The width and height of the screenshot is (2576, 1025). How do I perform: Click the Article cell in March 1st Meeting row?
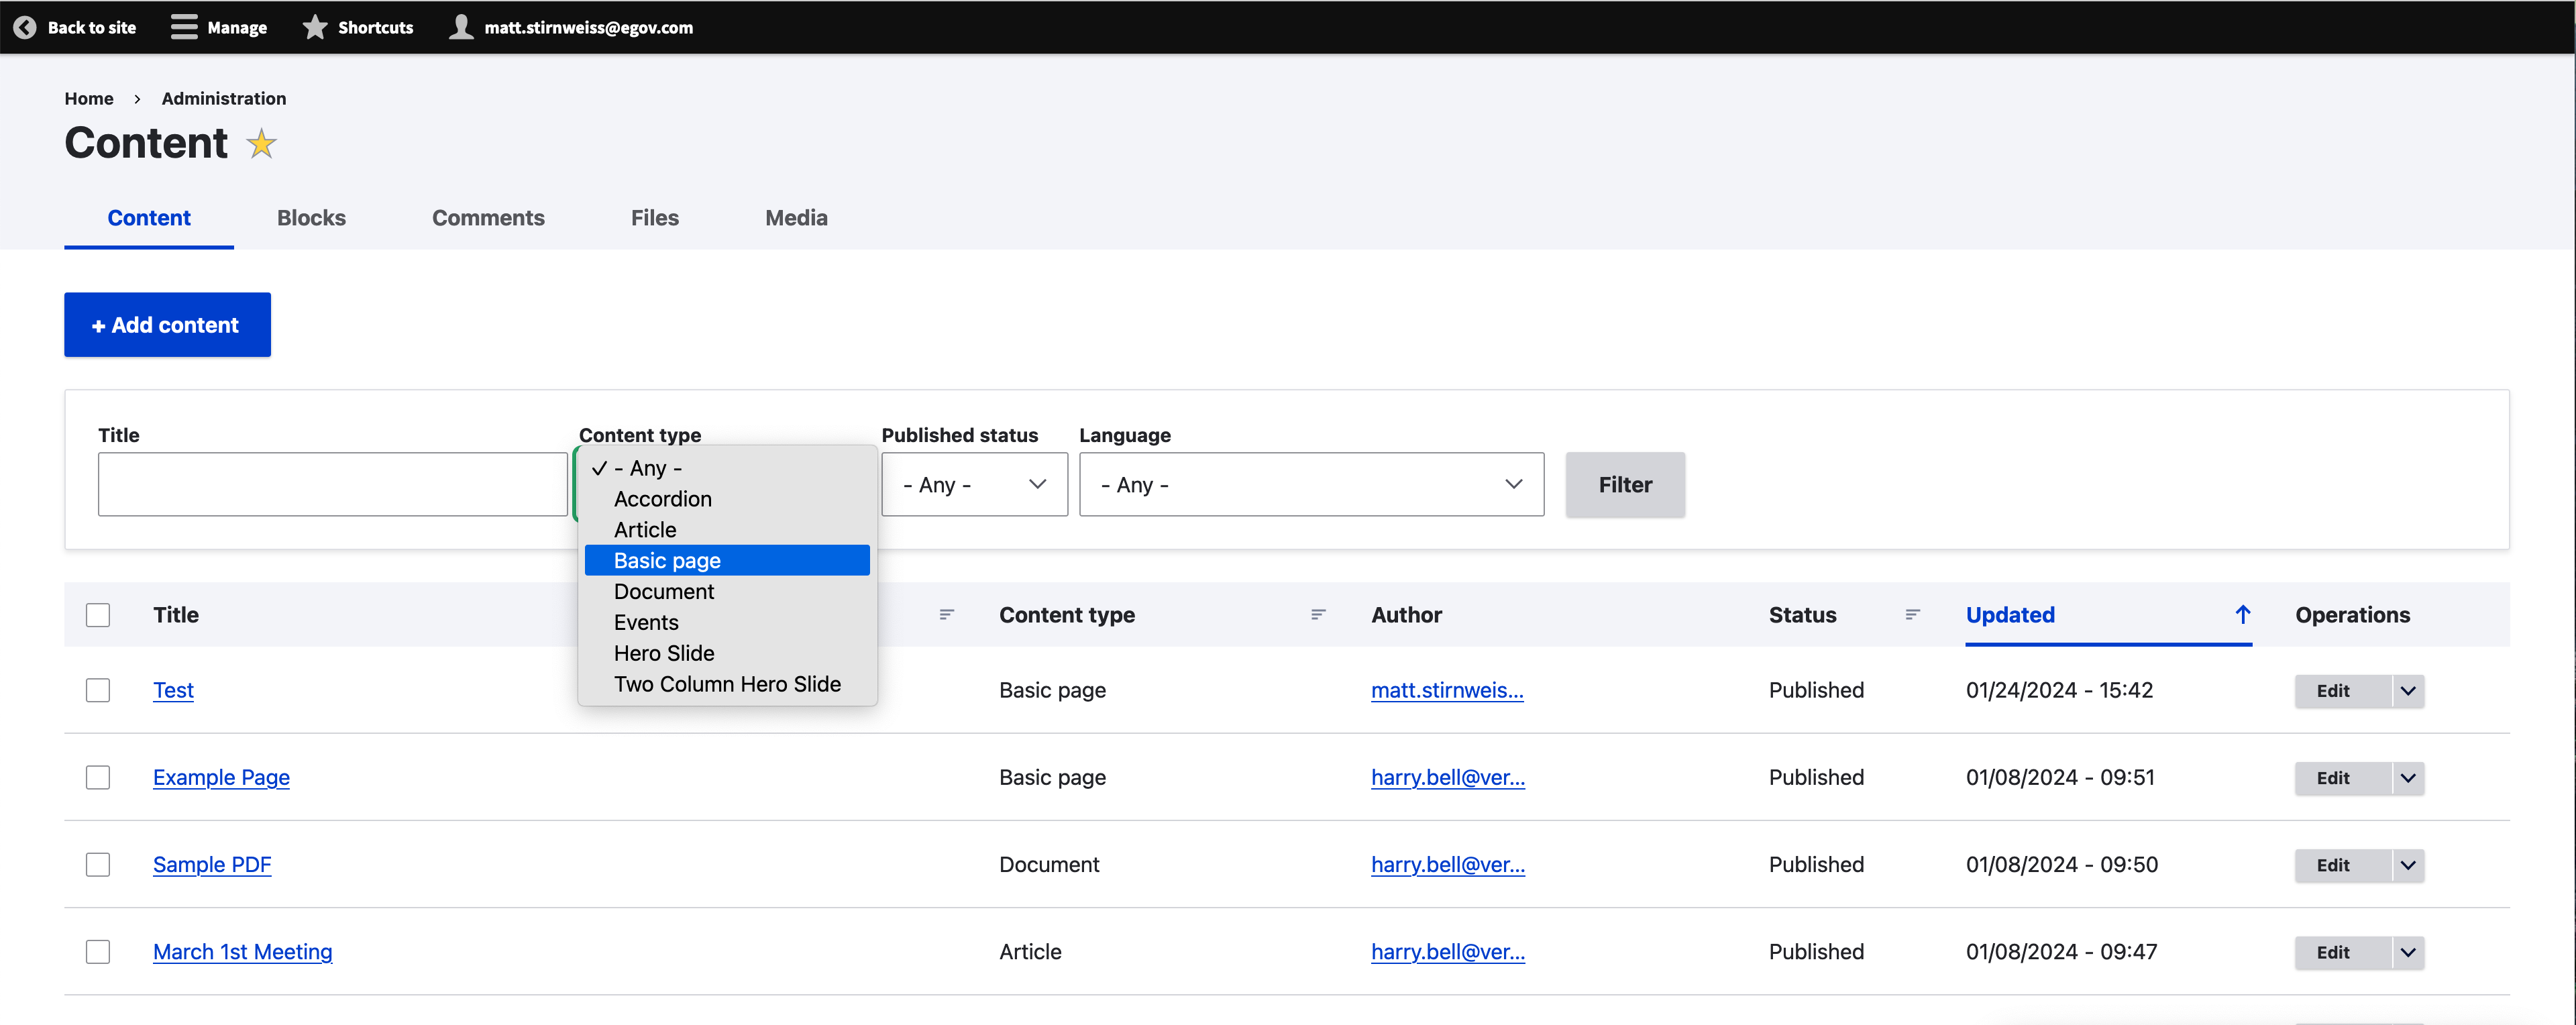click(x=1030, y=951)
